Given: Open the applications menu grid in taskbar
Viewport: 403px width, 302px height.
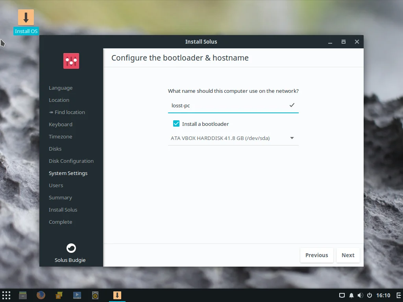Looking at the screenshot, I should point(6,295).
